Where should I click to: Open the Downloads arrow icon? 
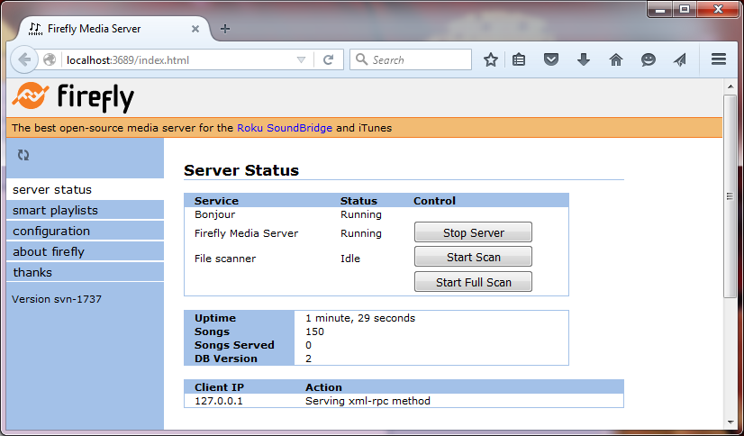(x=584, y=59)
